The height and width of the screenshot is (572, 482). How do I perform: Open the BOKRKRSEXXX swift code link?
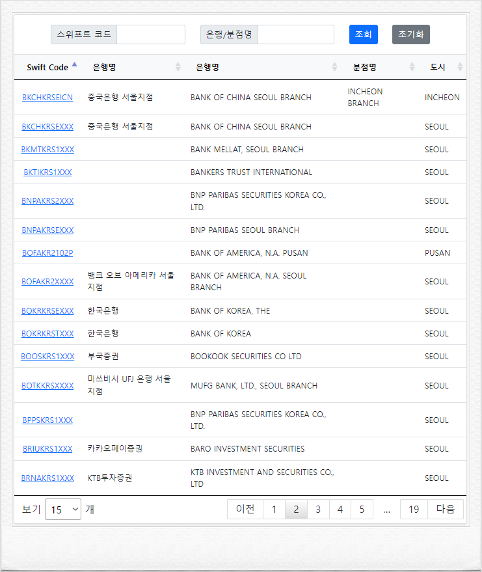(47, 311)
